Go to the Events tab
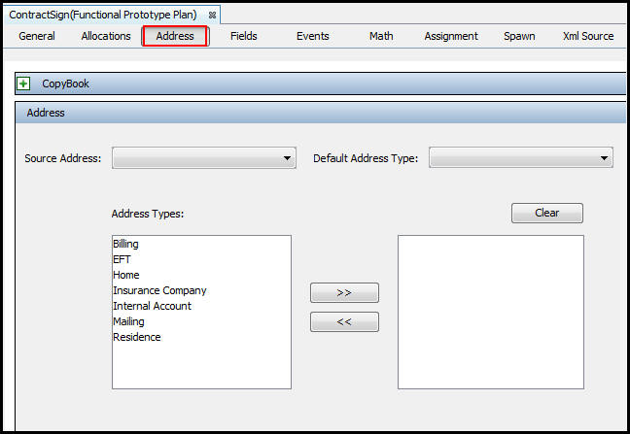The width and height of the screenshot is (630, 434). click(x=313, y=36)
